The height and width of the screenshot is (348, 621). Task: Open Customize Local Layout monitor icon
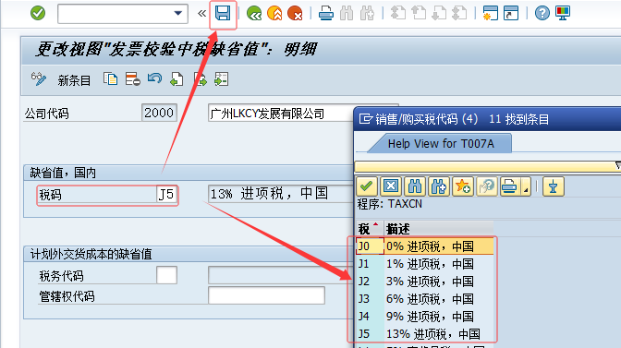click(563, 14)
